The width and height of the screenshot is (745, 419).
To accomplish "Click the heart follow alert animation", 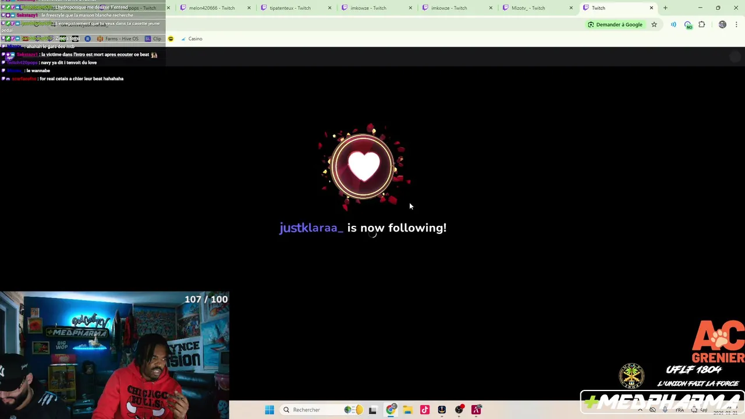I will (x=364, y=167).
